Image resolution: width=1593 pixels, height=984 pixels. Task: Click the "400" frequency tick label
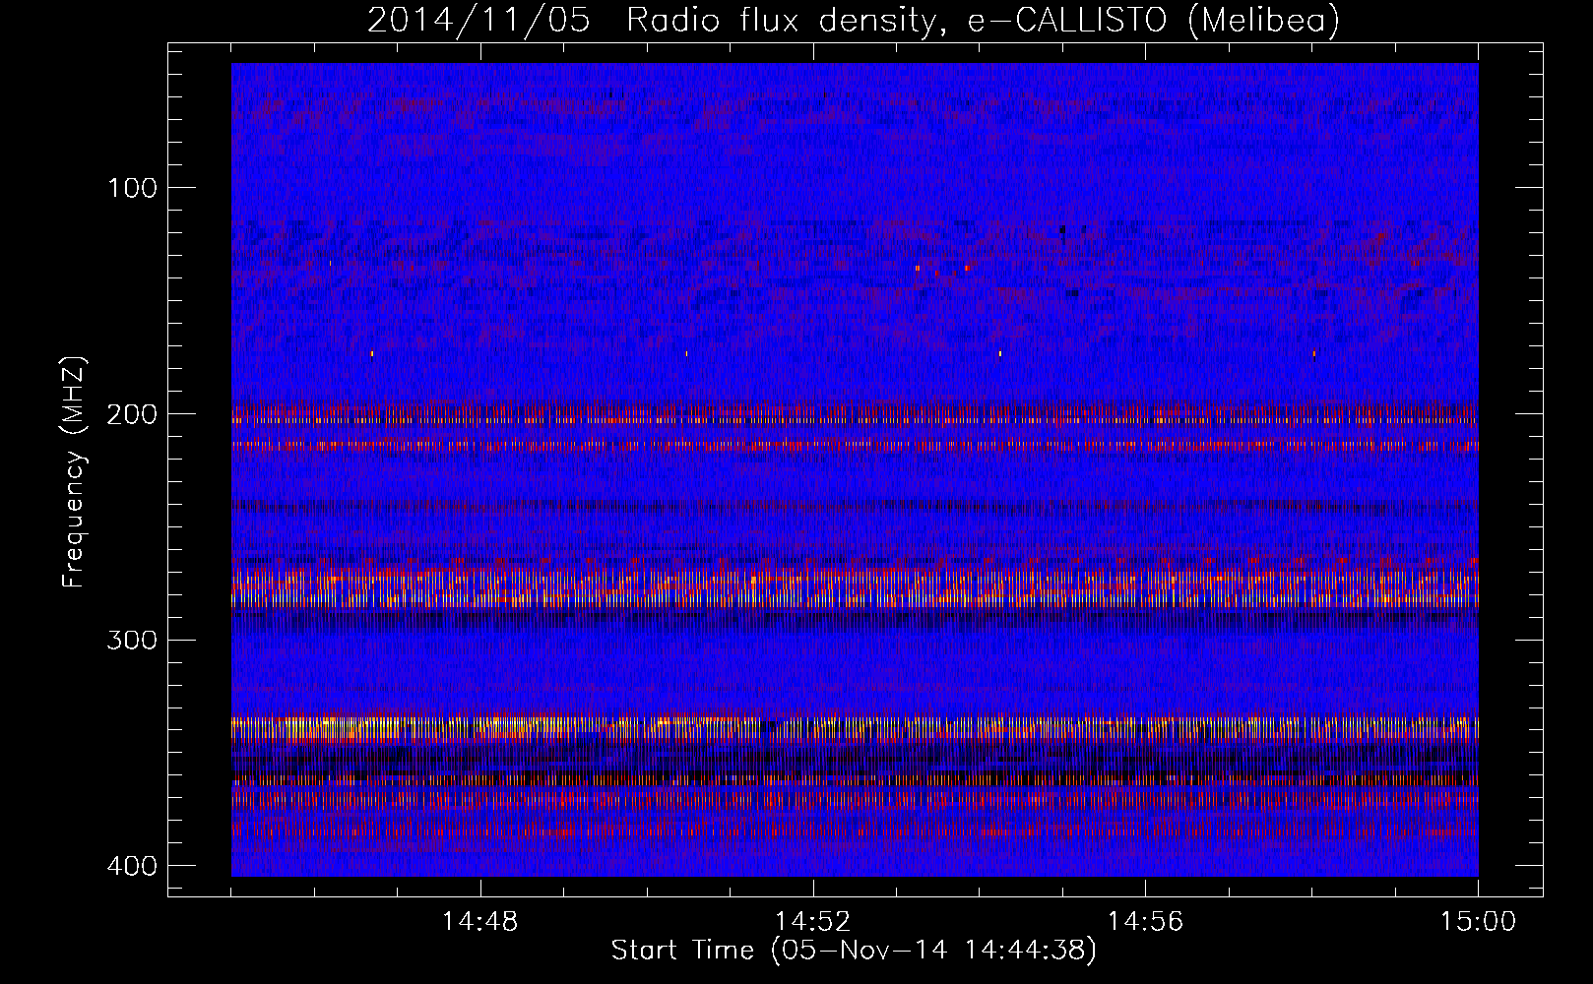pos(131,866)
